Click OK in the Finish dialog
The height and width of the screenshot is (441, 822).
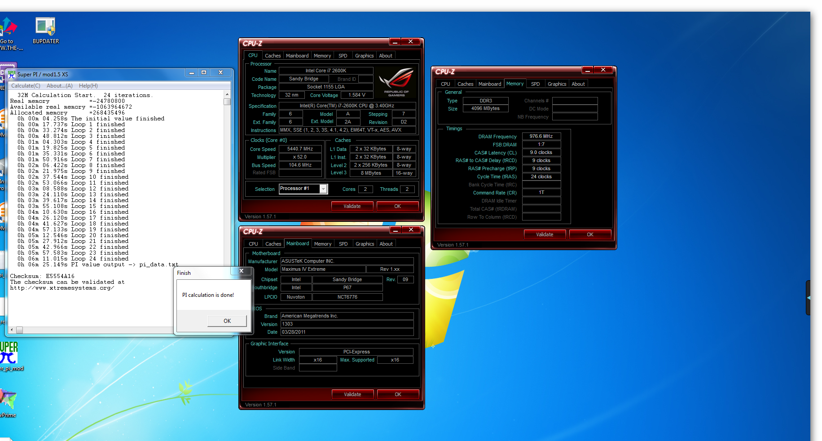pos(227,321)
